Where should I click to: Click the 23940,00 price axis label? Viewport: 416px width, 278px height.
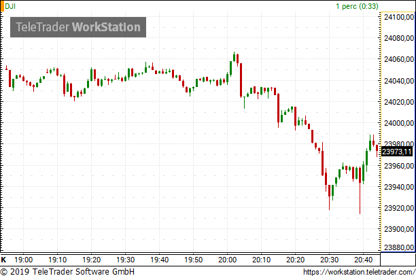point(399,187)
